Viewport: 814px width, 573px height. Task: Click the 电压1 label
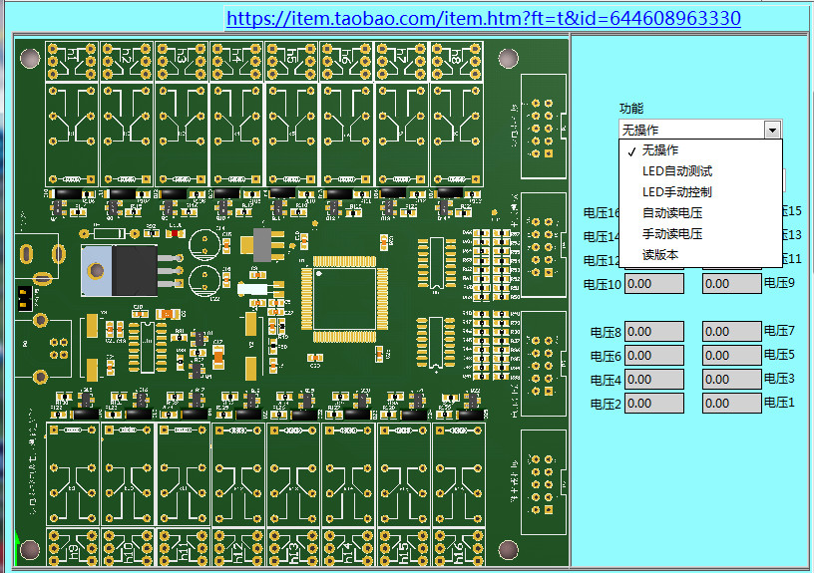coord(779,402)
